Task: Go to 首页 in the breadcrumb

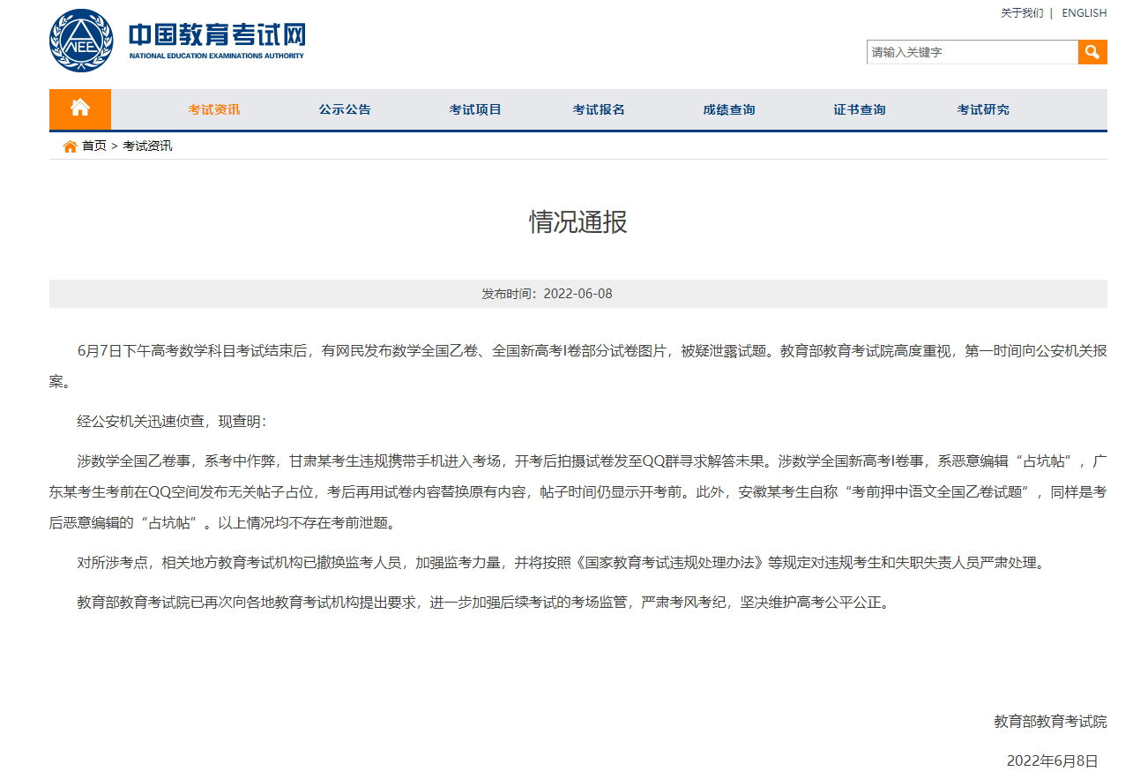Action: click(94, 146)
